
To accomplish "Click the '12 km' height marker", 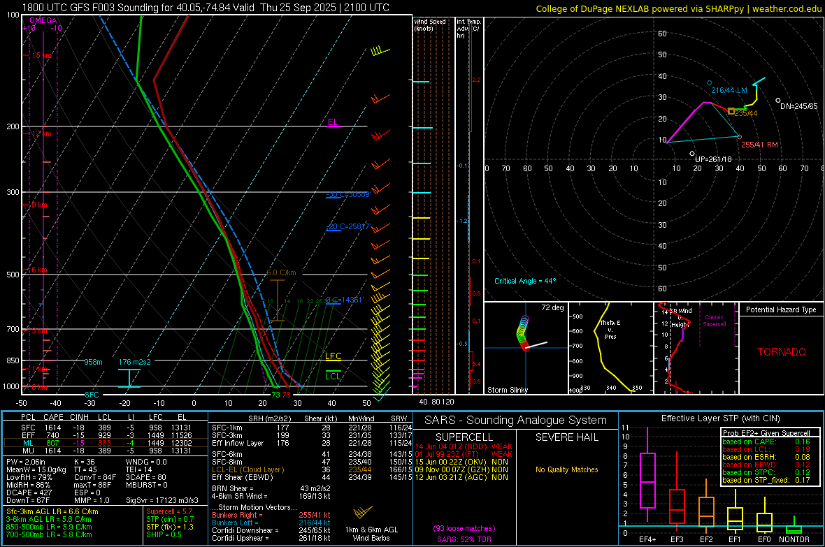I will click(x=41, y=133).
